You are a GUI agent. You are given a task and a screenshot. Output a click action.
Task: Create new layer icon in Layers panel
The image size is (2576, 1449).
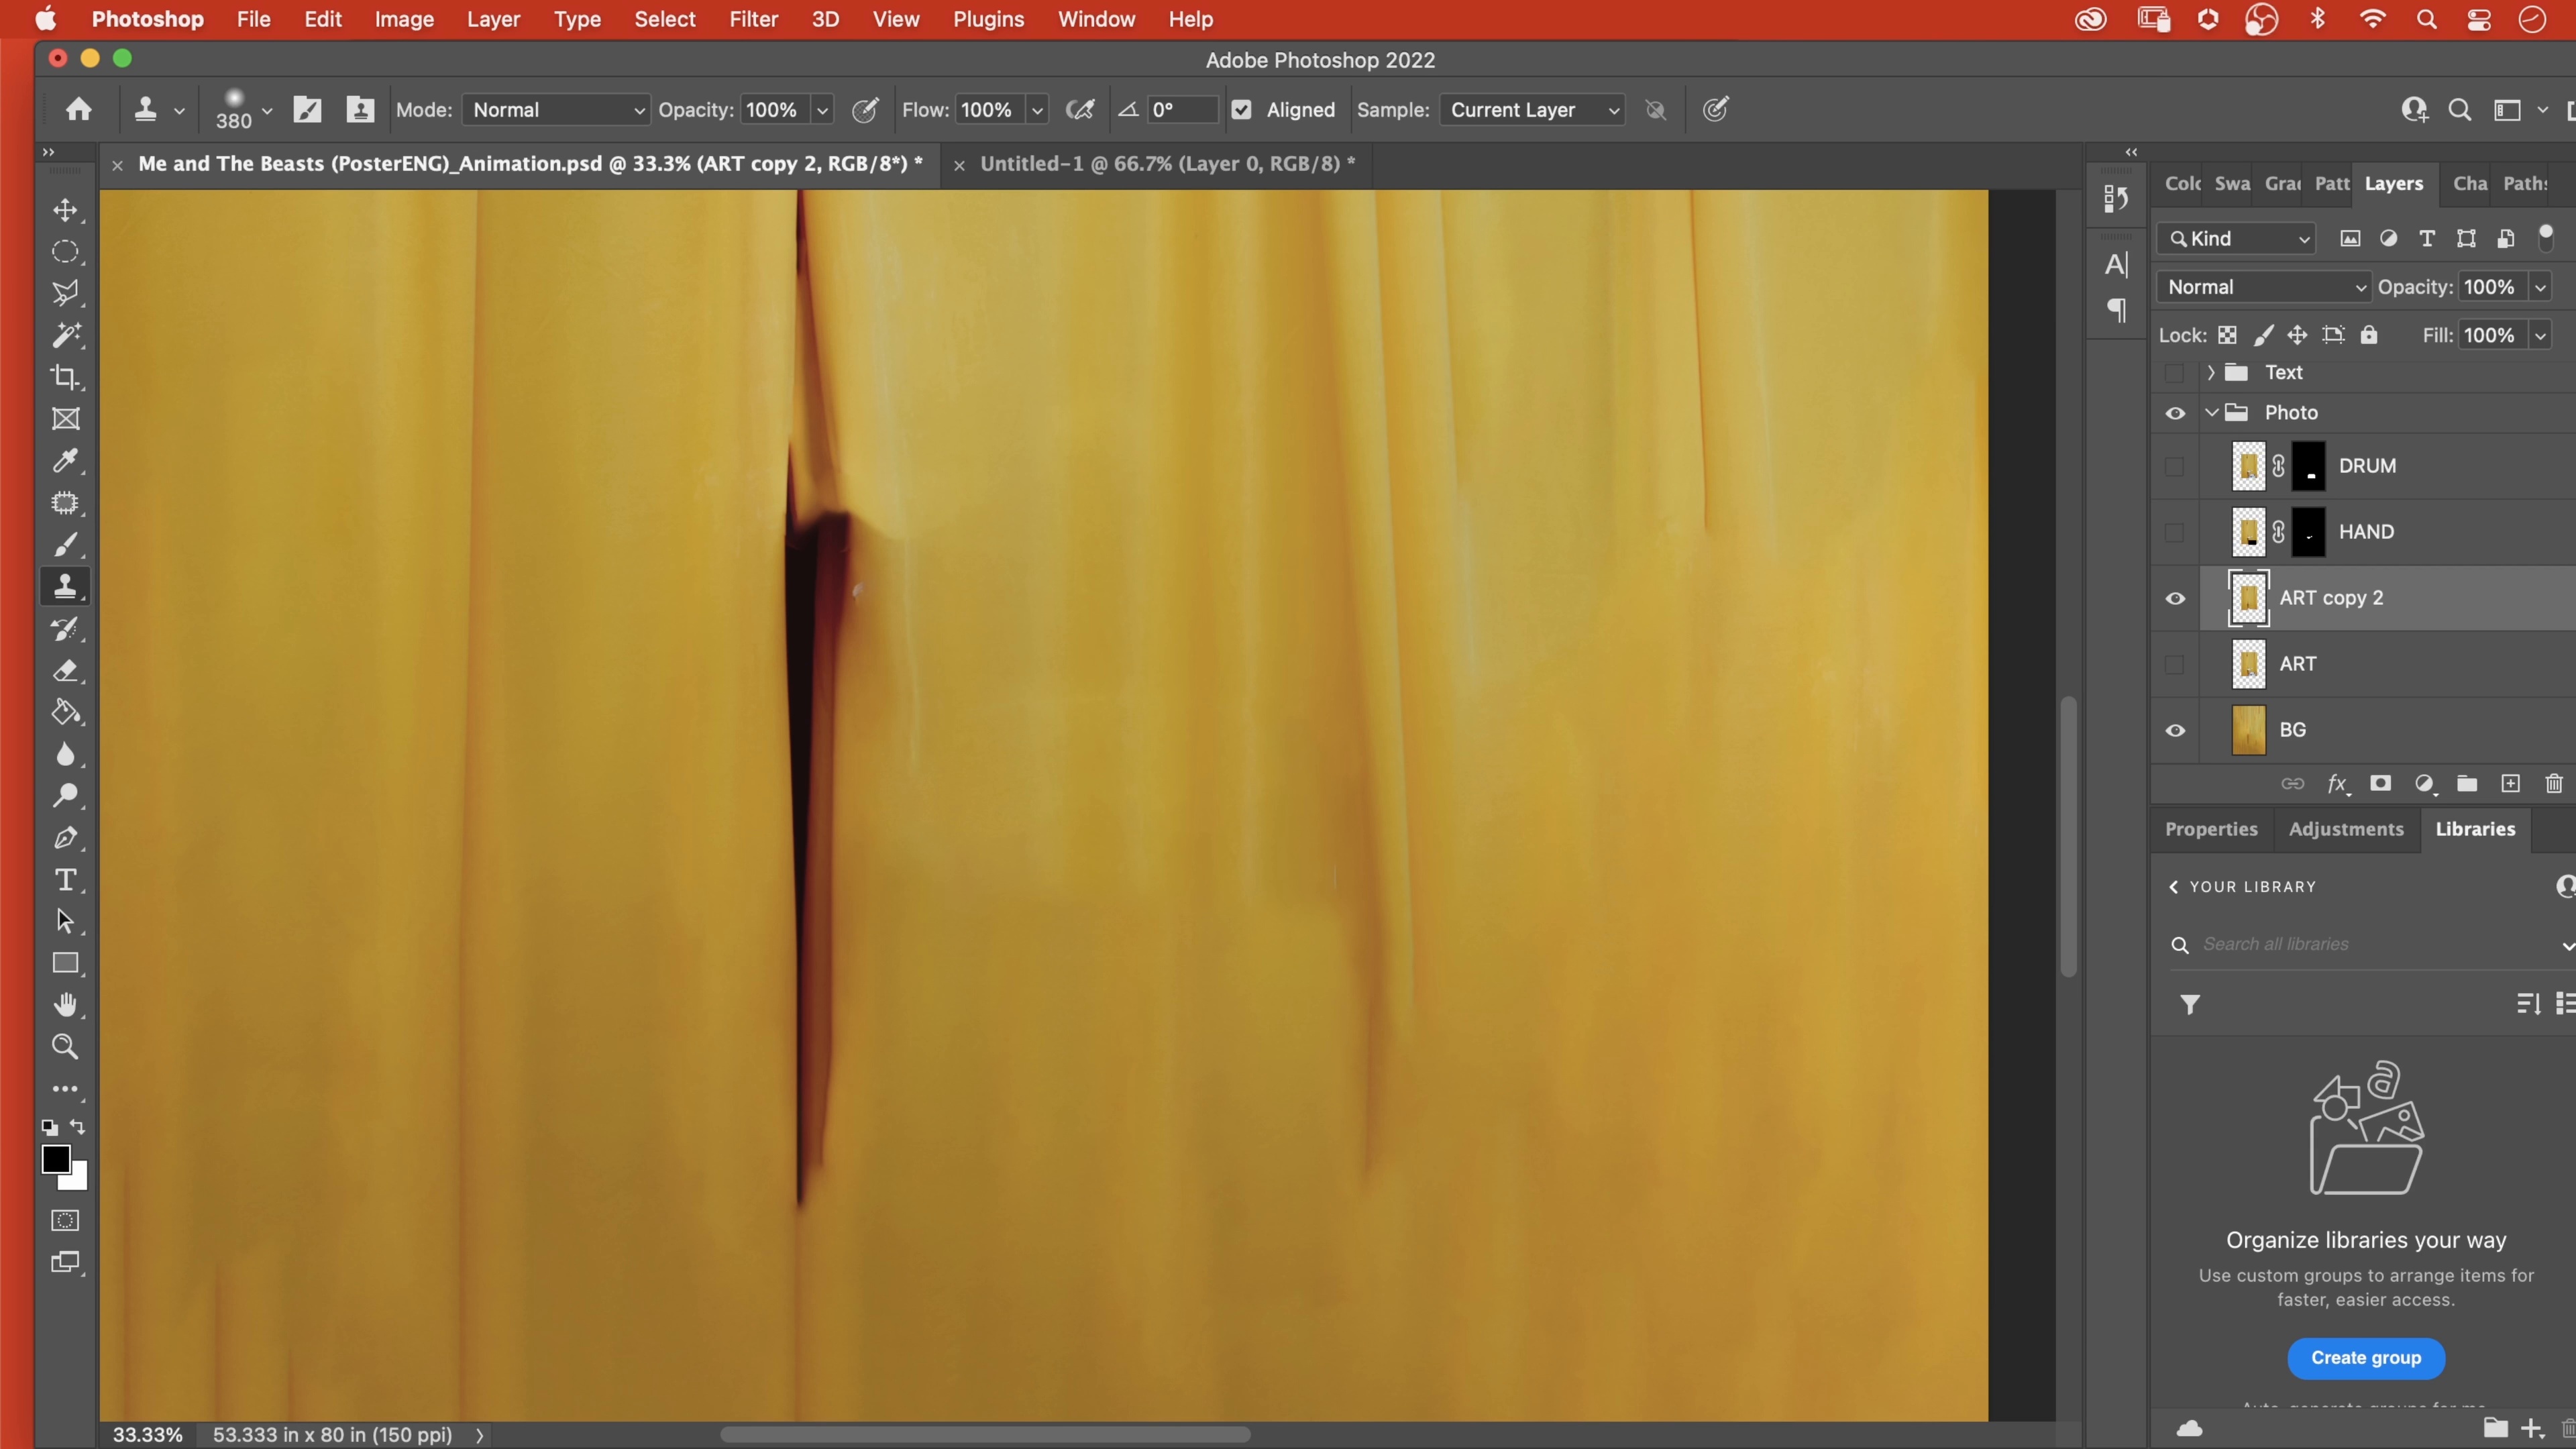click(x=2510, y=784)
